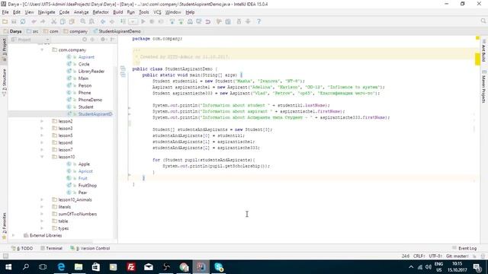Toggle the Terminal tool window
488x274 pixels.
(x=51, y=248)
